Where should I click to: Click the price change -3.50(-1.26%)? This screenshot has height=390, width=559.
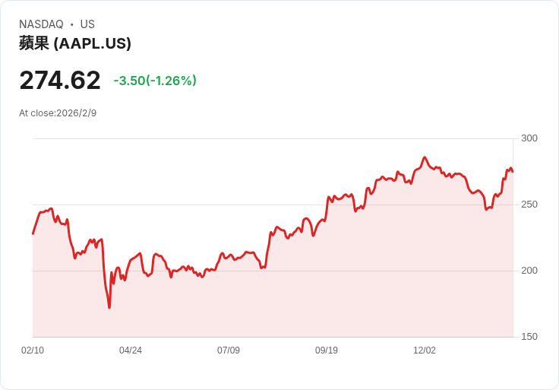point(155,81)
